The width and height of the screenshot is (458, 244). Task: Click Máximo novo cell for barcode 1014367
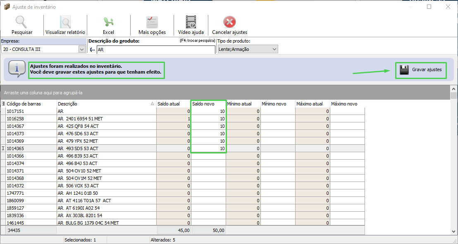click(x=348, y=126)
